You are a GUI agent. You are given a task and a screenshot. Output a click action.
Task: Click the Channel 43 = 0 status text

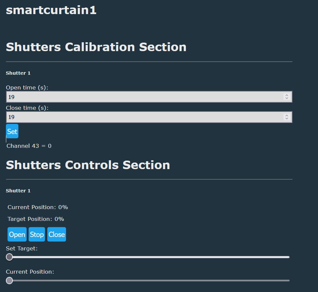(x=29, y=146)
